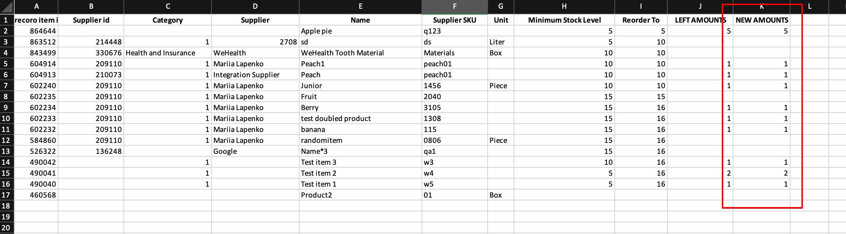Select the row 17 header
Image resolution: width=846 pixels, height=234 pixels.
click(6, 195)
